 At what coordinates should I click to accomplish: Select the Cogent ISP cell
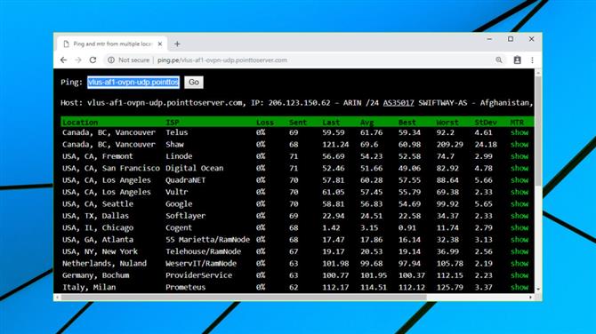point(179,227)
